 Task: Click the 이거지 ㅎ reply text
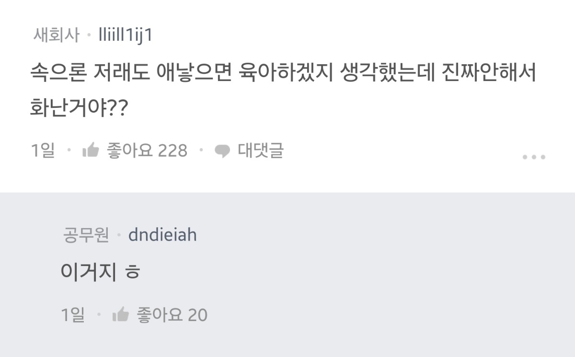pos(100,272)
